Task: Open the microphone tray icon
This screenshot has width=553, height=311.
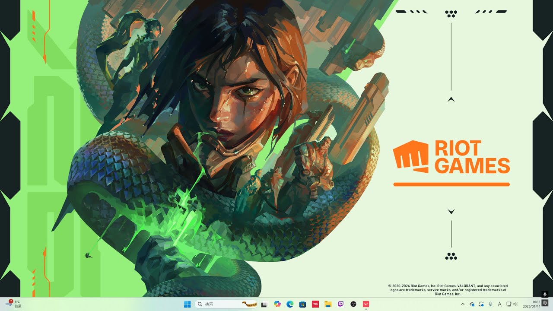Action: coord(490,304)
